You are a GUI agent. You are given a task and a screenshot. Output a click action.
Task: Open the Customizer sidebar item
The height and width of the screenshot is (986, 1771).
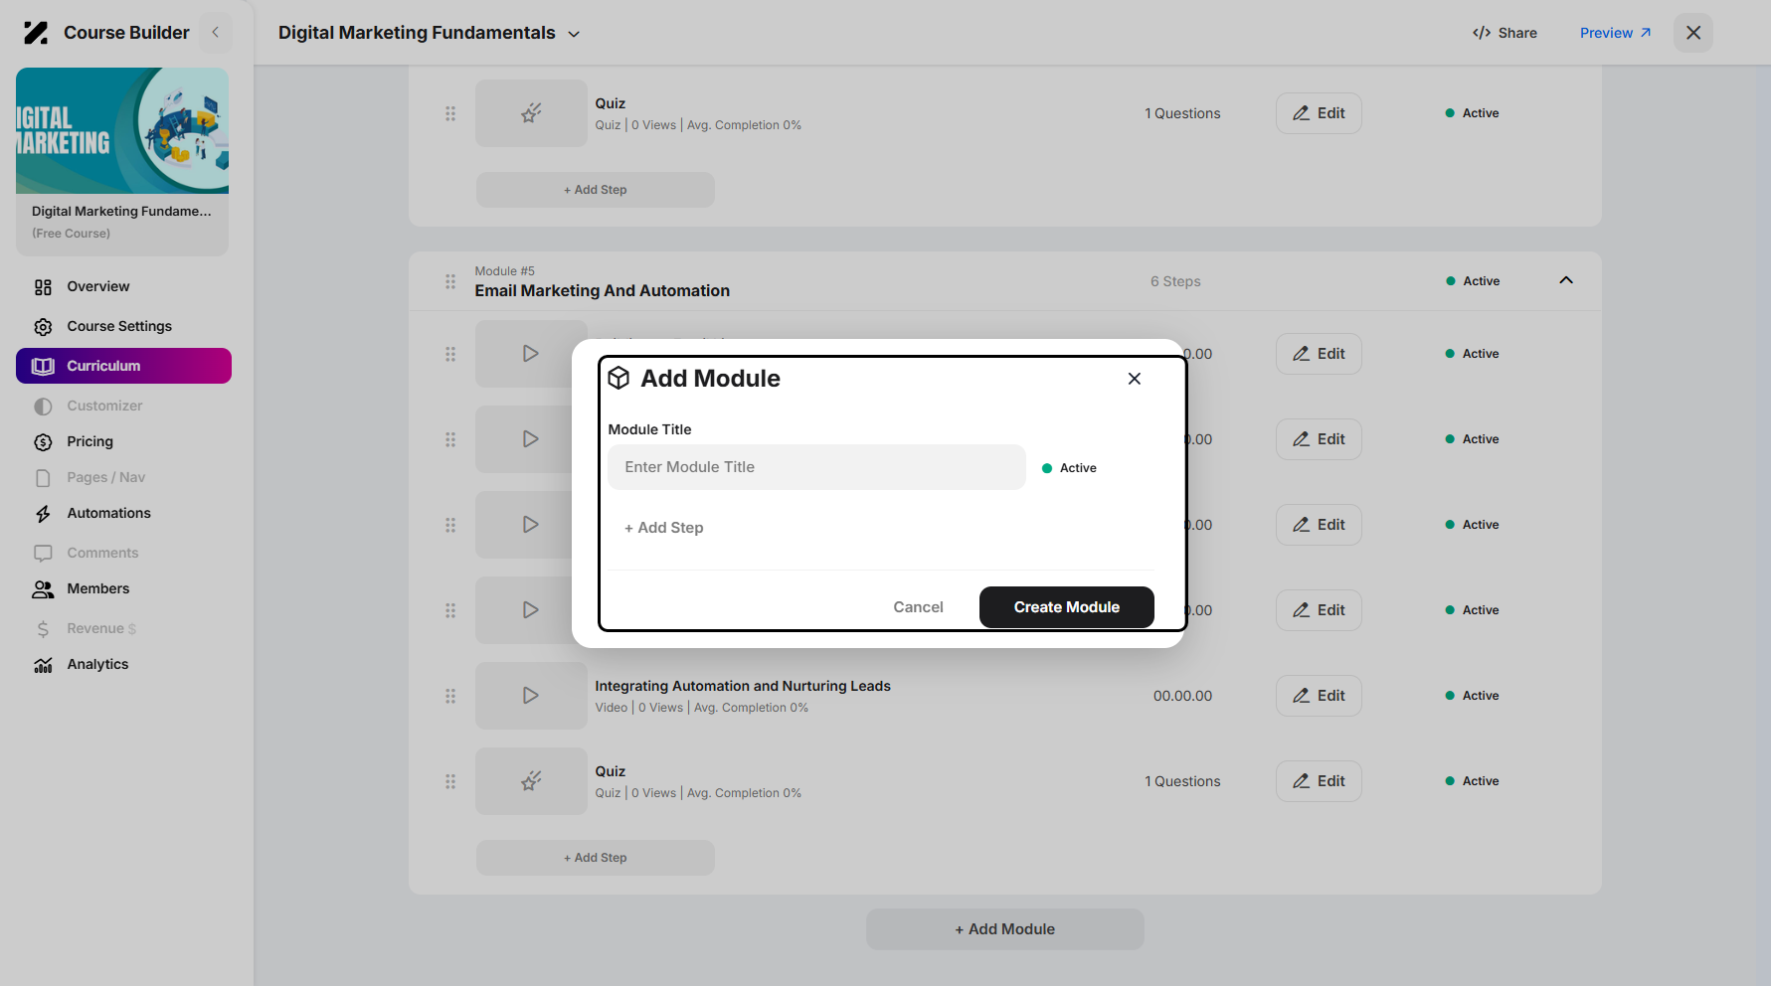pos(89,406)
